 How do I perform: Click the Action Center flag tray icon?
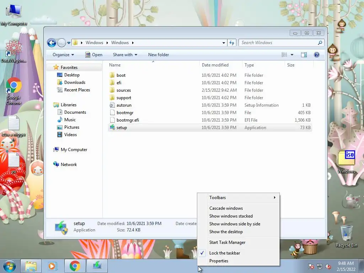311,266
